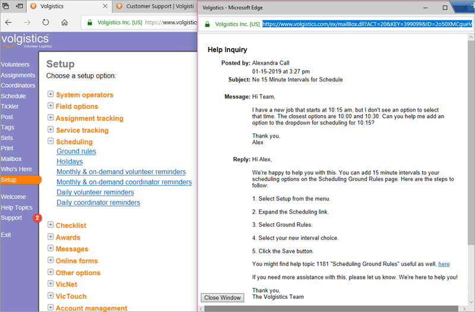This screenshot has width=475, height=312.
Task: Click the green padlock in popup address bar
Action: (207, 24)
